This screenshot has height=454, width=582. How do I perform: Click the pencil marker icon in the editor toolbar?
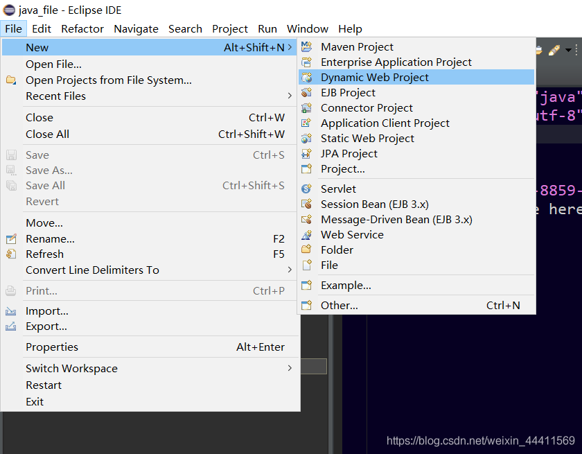pyautogui.click(x=554, y=50)
